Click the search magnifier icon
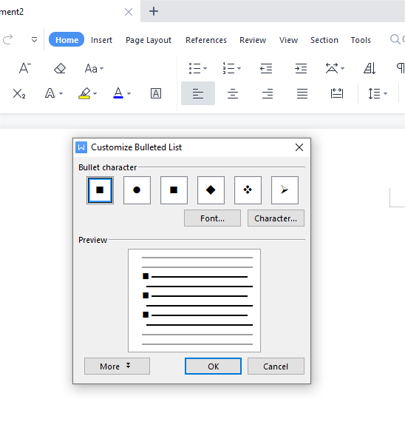Screen dimensions: 405x422 point(395,39)
